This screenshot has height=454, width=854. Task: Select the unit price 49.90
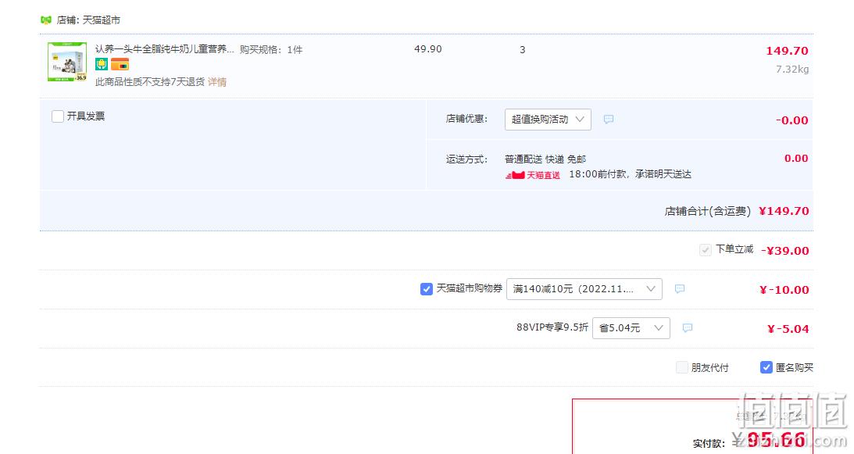point(428,49)
